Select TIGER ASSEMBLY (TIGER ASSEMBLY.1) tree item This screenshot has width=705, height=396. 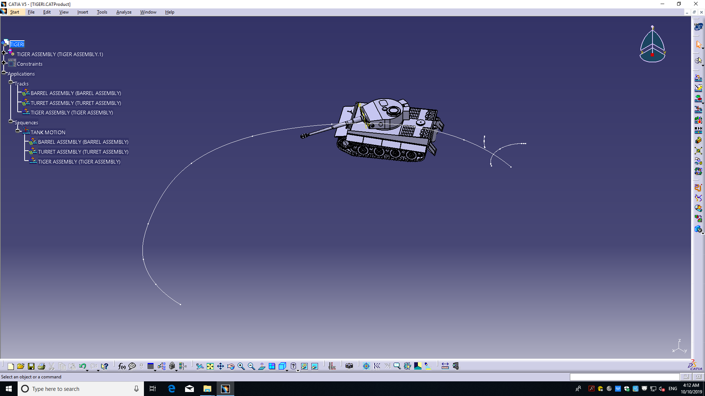(x=59, y=54)
